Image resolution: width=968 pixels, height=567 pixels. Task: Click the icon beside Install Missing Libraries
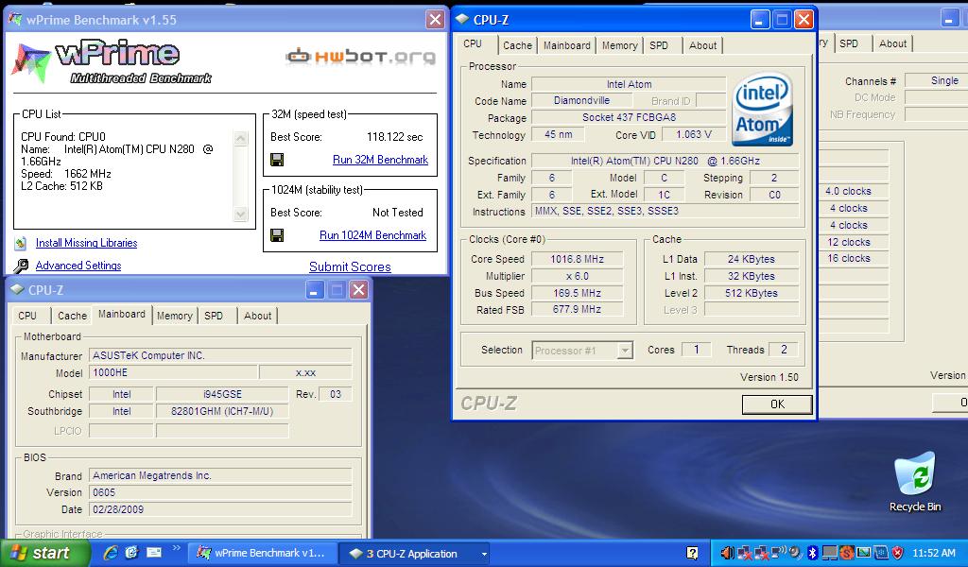[21, 243]
